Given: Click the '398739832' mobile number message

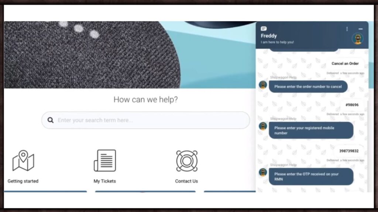Looking at the screenshot, I should click(349, 151).
